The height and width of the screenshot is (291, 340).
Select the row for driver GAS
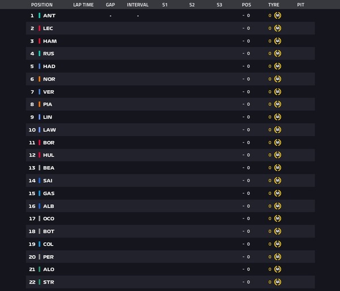[170, 193]
